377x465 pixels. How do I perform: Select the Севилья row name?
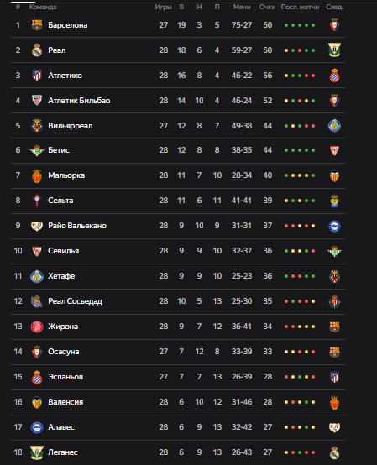[x=64, y=251]
